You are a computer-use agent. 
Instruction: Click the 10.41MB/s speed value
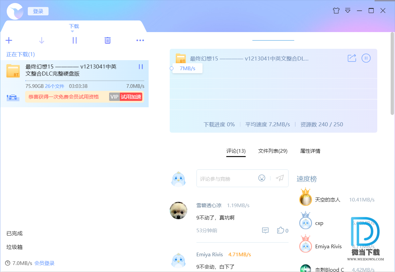[362, 199]
